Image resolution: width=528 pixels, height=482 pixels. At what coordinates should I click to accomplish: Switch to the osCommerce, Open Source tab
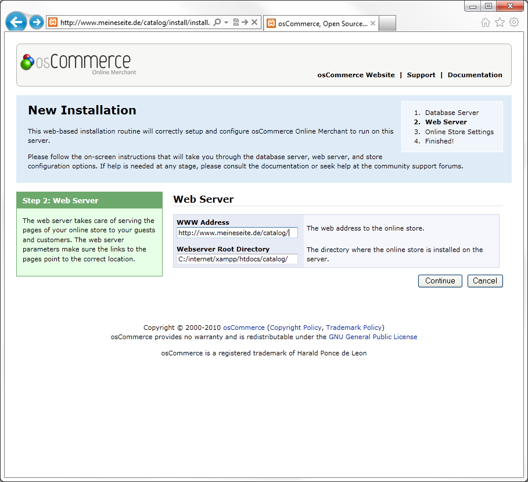click(321, 24)
